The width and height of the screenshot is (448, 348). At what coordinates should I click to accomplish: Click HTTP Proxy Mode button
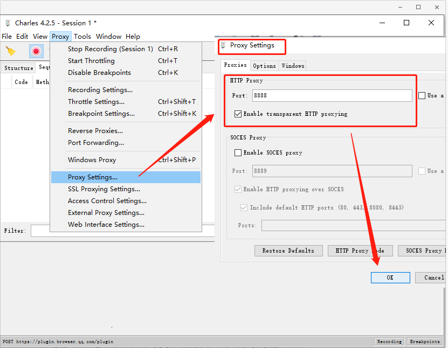(x=360, y=250)
